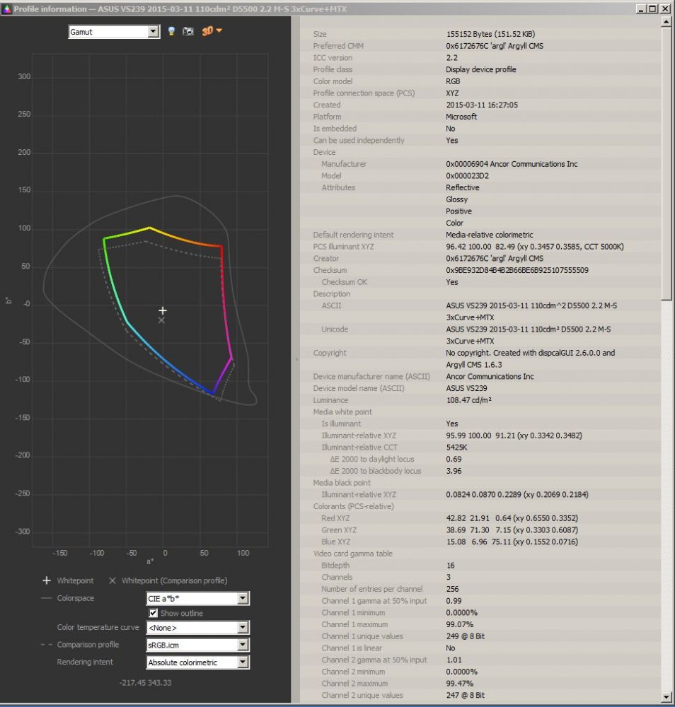Open the orange 3D view menu
The width and height of the screenshot is (675, 707).
tap(212, 31)
